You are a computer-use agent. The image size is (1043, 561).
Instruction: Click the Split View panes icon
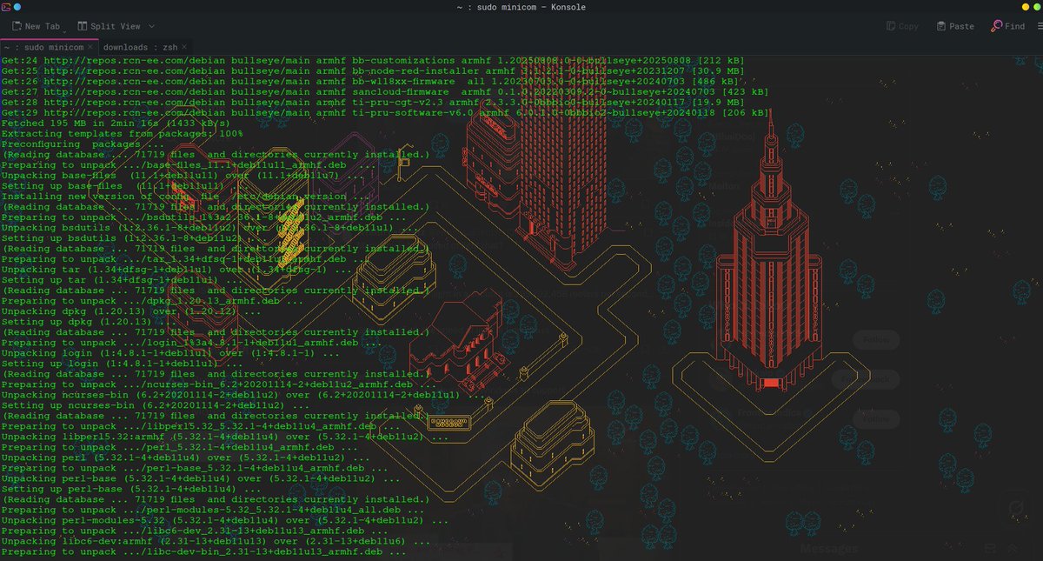(83, 26)
